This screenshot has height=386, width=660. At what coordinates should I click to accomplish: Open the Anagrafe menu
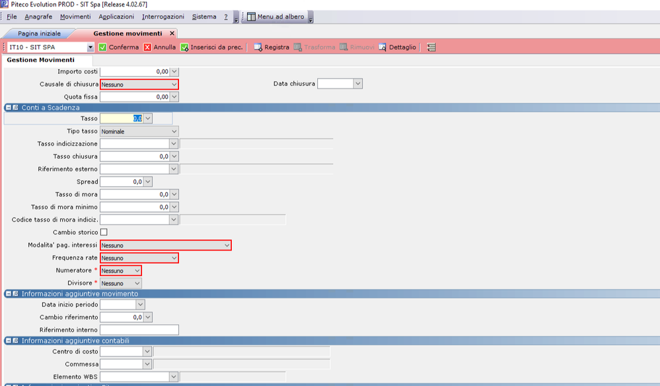38,16
